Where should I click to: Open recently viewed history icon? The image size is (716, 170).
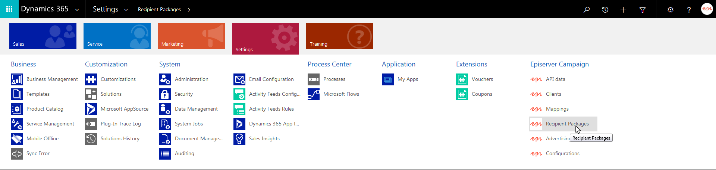click(605, 9)
